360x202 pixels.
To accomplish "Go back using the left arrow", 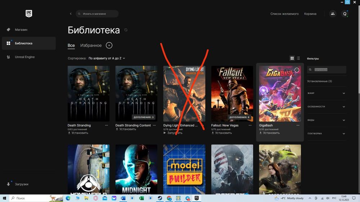I will pyautogui.click(x=71, y=14).
